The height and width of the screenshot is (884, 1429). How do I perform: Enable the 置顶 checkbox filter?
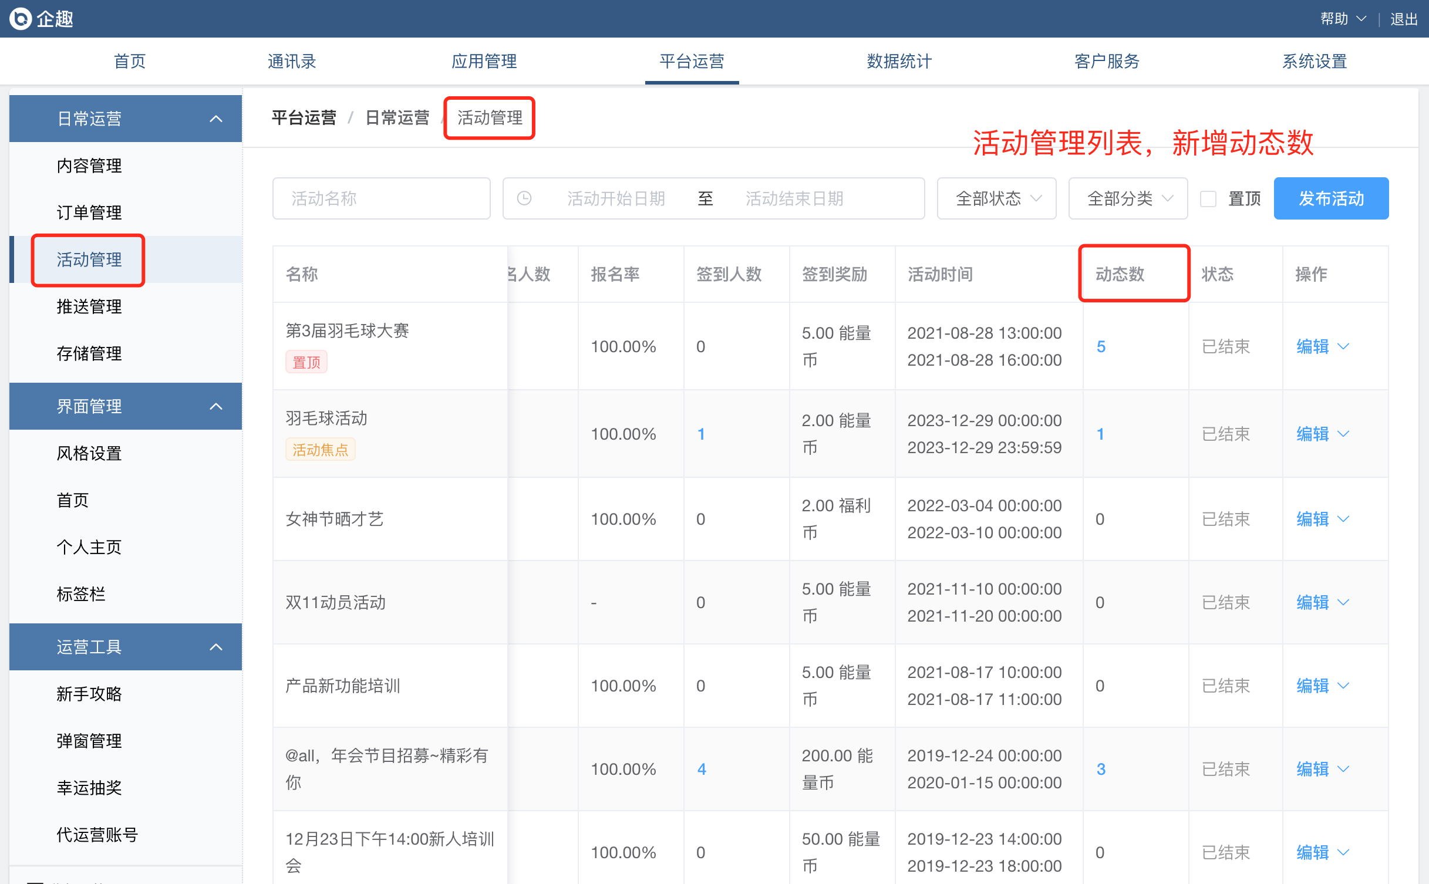coord(1208,199)
